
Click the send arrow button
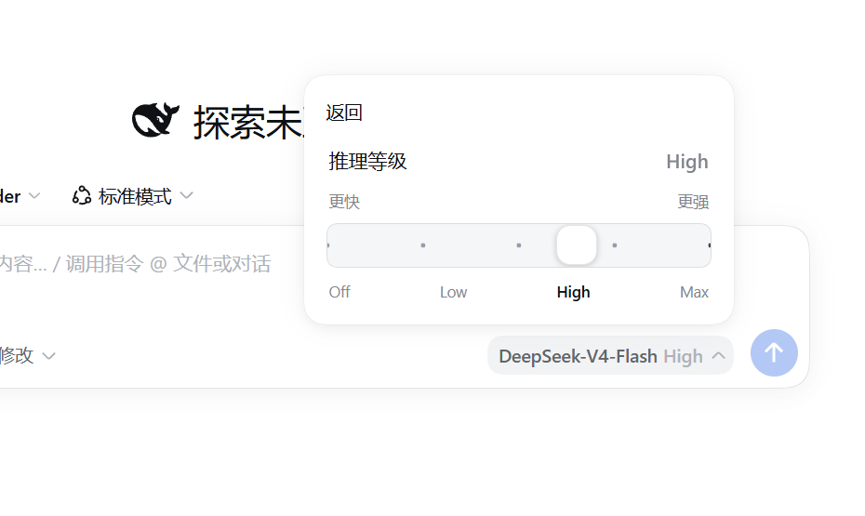(x=774, y=352)
